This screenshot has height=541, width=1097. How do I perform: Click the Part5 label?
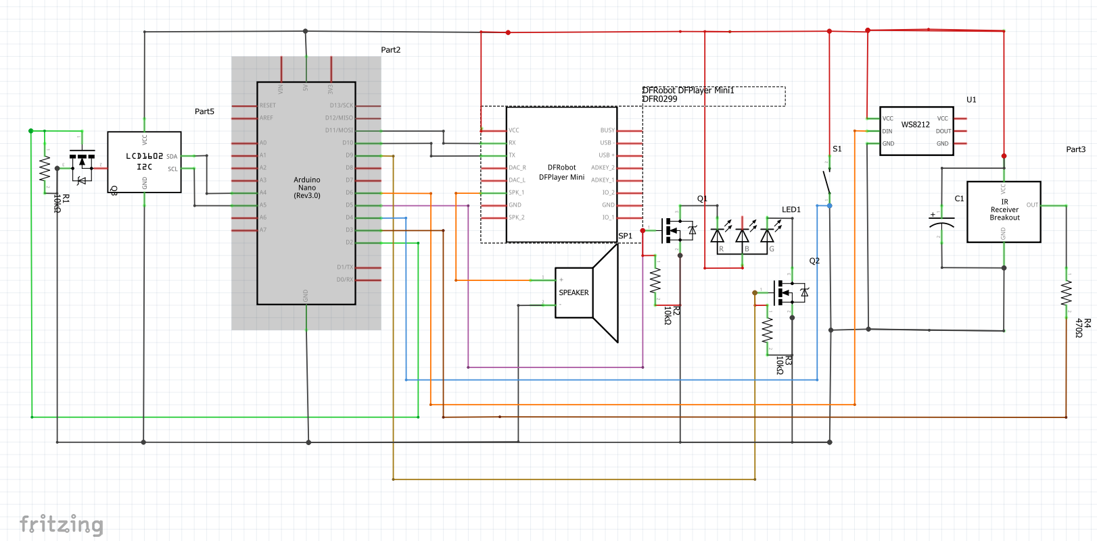tap(204, 111)
